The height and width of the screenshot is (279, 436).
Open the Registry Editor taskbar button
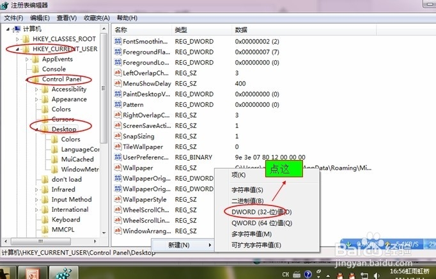[64, 273]
